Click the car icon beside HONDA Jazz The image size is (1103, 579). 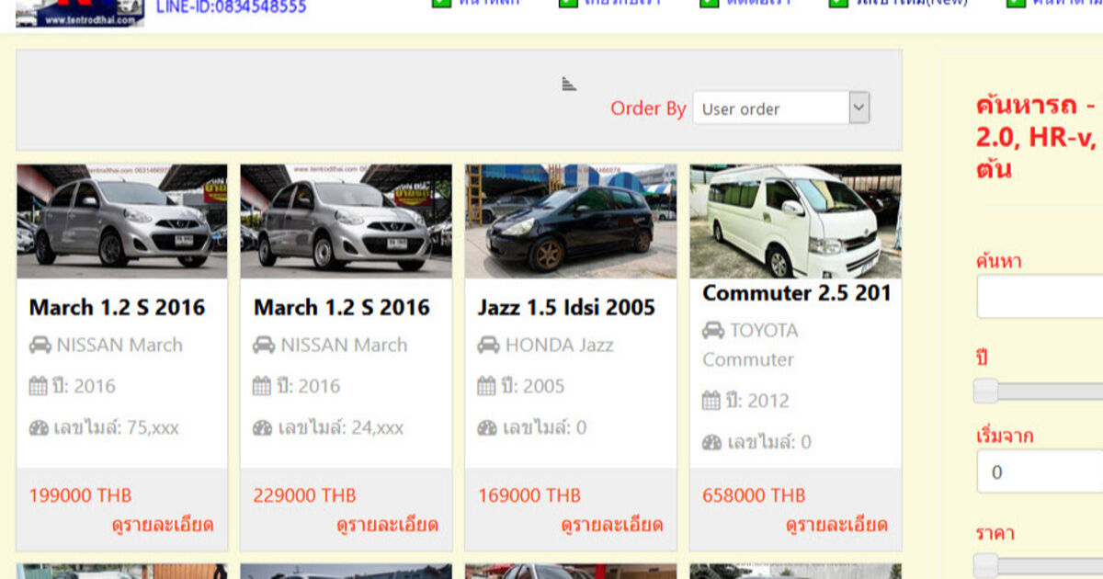tap(488, 346)
